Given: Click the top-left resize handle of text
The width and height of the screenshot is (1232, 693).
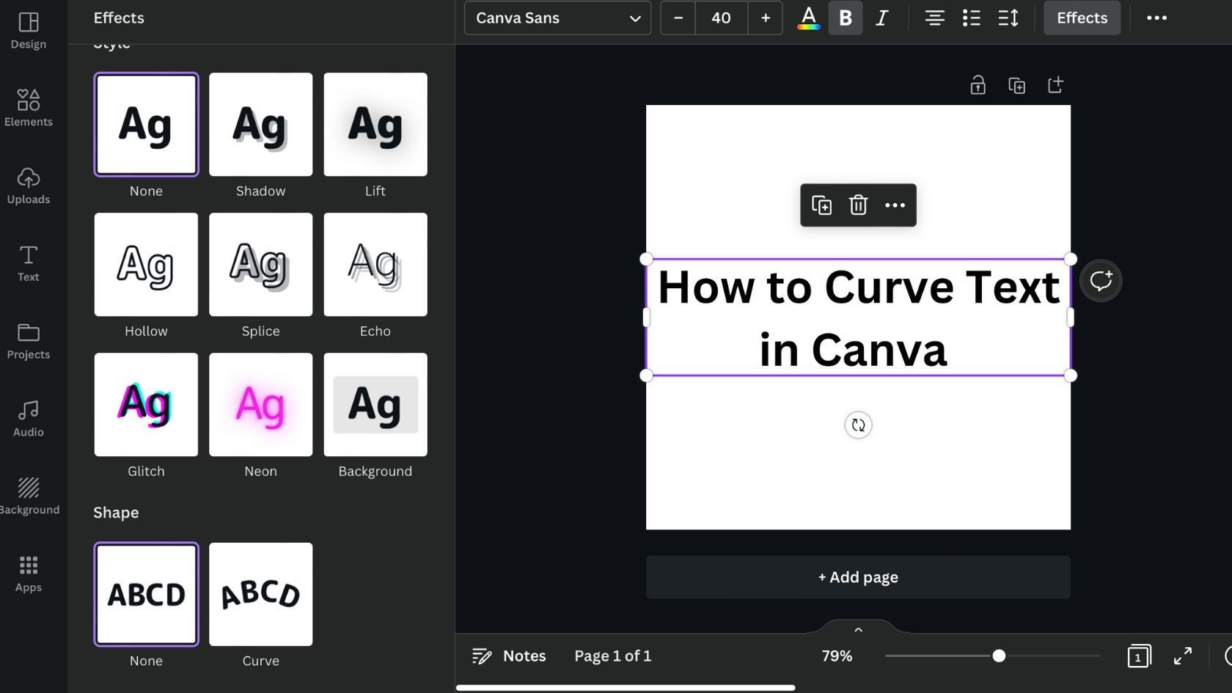Looking at the screenshot, I should (x=646, y=259).
